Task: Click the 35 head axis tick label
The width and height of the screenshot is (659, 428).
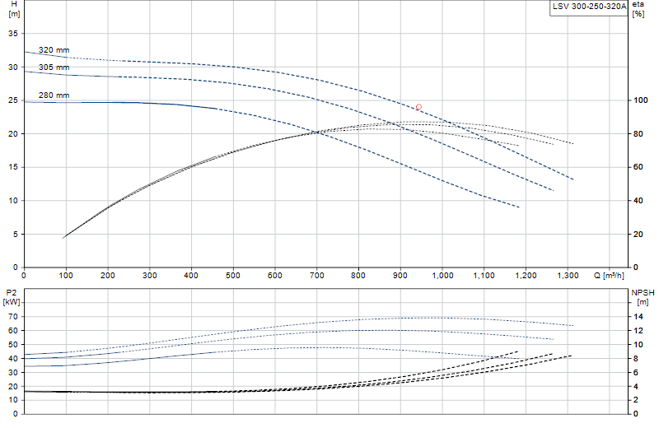Action: 13,34
